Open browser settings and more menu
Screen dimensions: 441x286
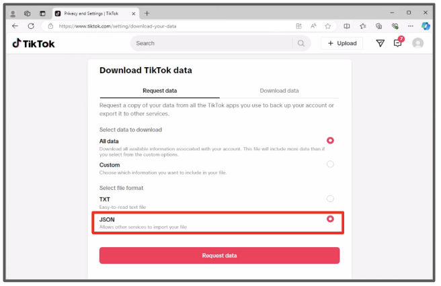pos(411,26)
